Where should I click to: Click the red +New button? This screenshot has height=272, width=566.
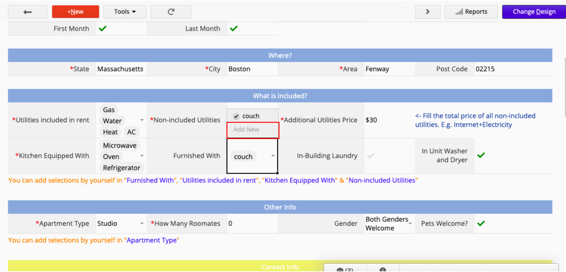[75, 12]
